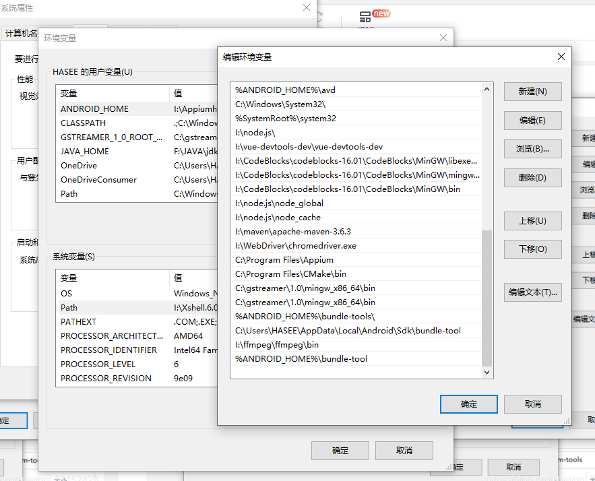Image resolution: width=595 pixels, height=481 pixels.
Task: Select the MinGW\libexe... path entry
Action: pyautogui.click(x=356, y=161)
